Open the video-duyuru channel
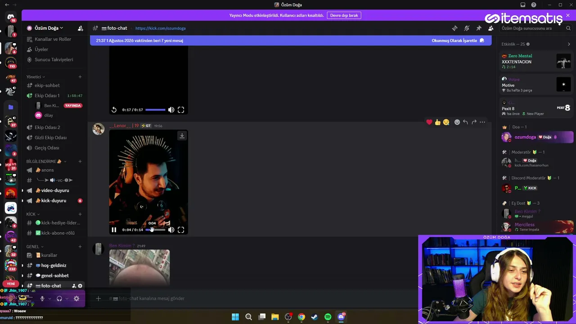The width and height of the screenshot is (576, 324). pos(54,190)
